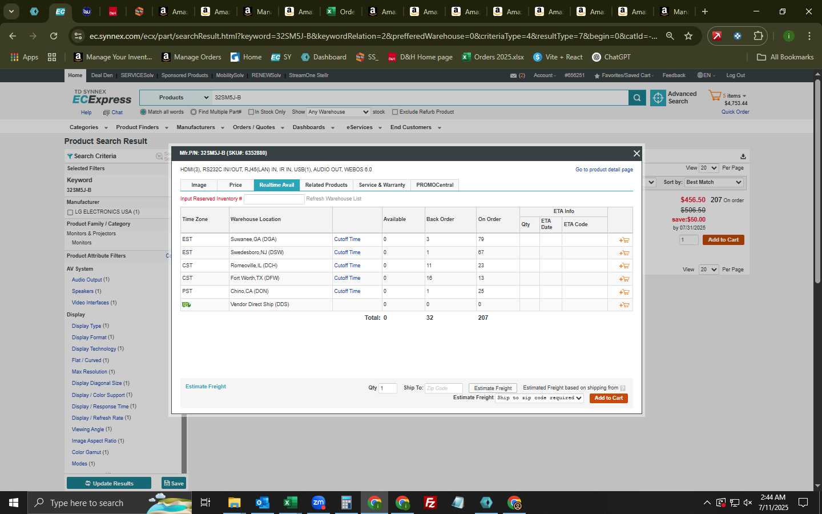The image size is (822, 514).
Task: Select Find Multiple Part# radio button
Action: (x=194, y=112)
